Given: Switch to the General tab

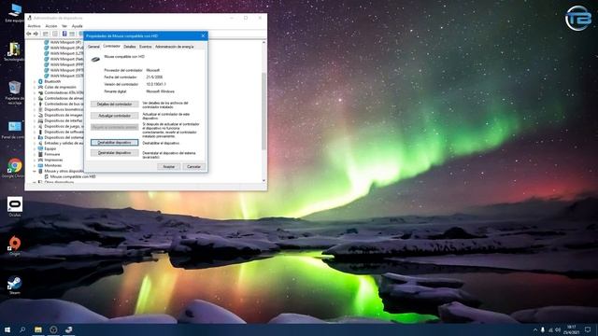Looking at the screenshot, I should pyautogui.click(x=93, y=47).
